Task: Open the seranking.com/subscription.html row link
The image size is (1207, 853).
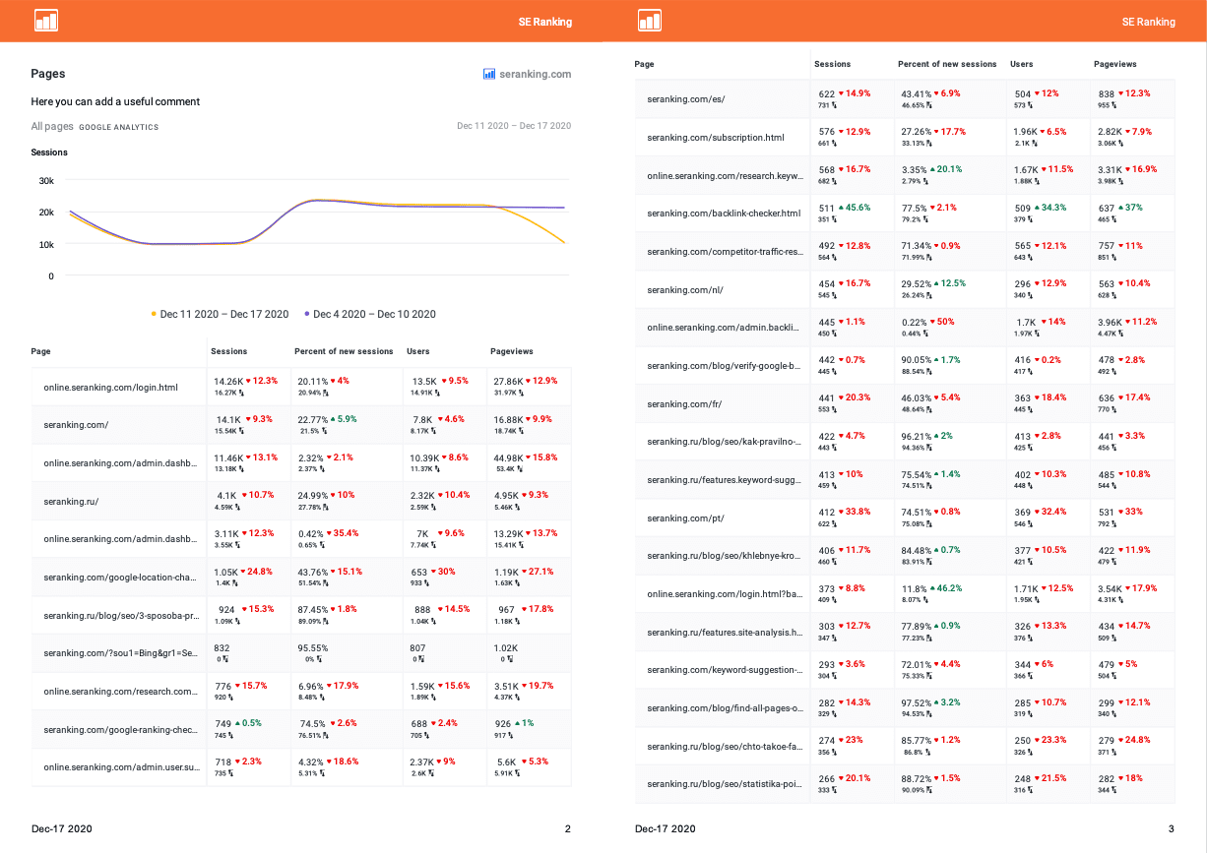Action: (x=716, y=138)
